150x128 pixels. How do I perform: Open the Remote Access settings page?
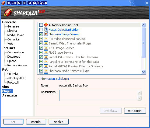coord(17,65)
